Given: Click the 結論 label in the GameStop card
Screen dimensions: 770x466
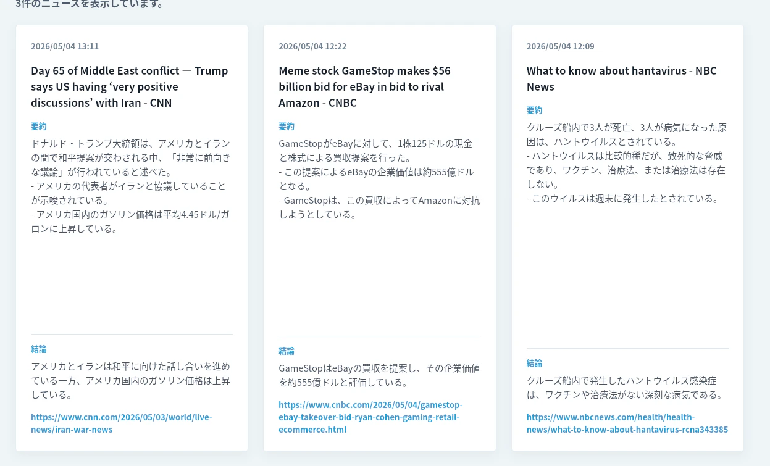Looking at the screenshot, I should tap(287, 351).
